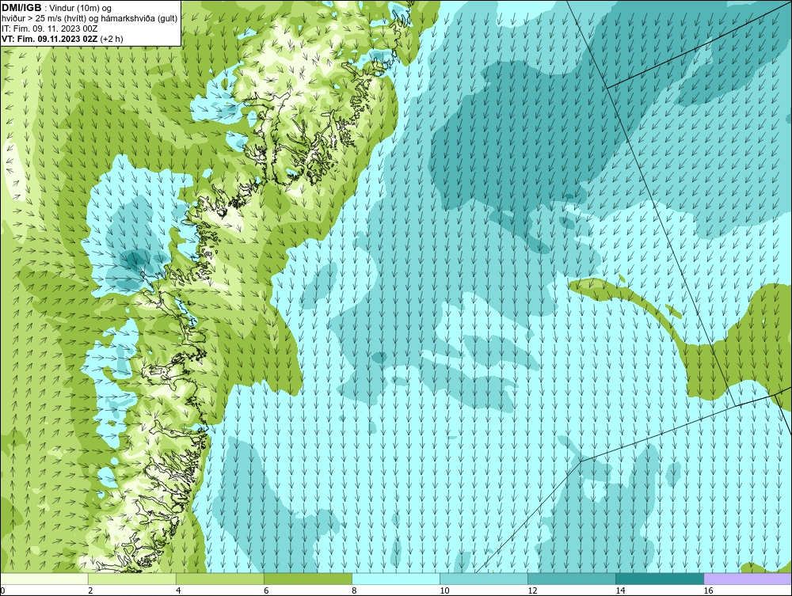Image resolution: width=792 pixels, height=596 pixels.
Task: Click the 'IT: Fim. 09. 11. 2023 00Z' line
Action: coord(49,28)
